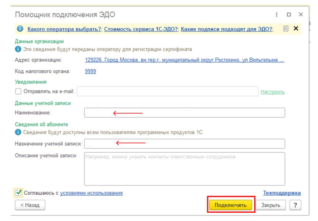The width and height of the screenshot is (318, 221).
Task: Enable 'Отправлять на e-mail' checkbox
Action: [18, 91]
